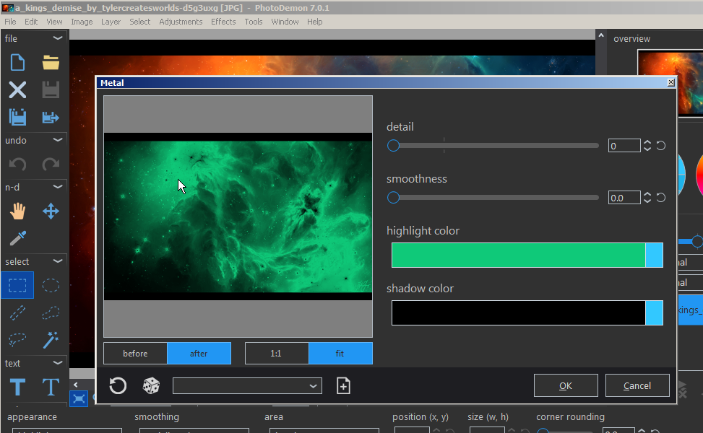This screenshot has width=703, height=433.
Task: Collapse the select panel chevron
Action: coord(58,261)
